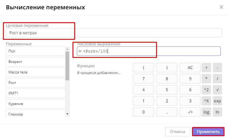Select the ИМТ1 variable from list
The image size is (228, 138).
click(x=35, y=93)
